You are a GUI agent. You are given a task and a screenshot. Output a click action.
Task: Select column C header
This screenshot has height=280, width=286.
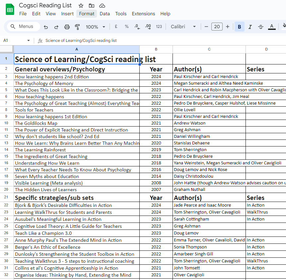click(x=209, y=49)
